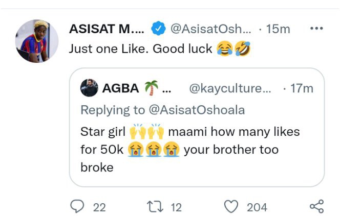
Task: Click the ASISAT M.... display name
Action: tap(107, 29)
